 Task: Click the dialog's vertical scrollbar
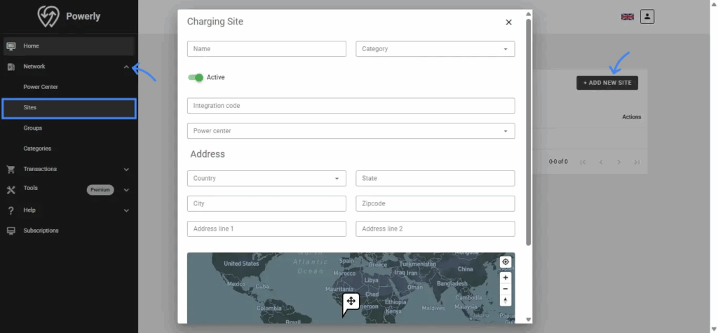[x=528, y=133]
